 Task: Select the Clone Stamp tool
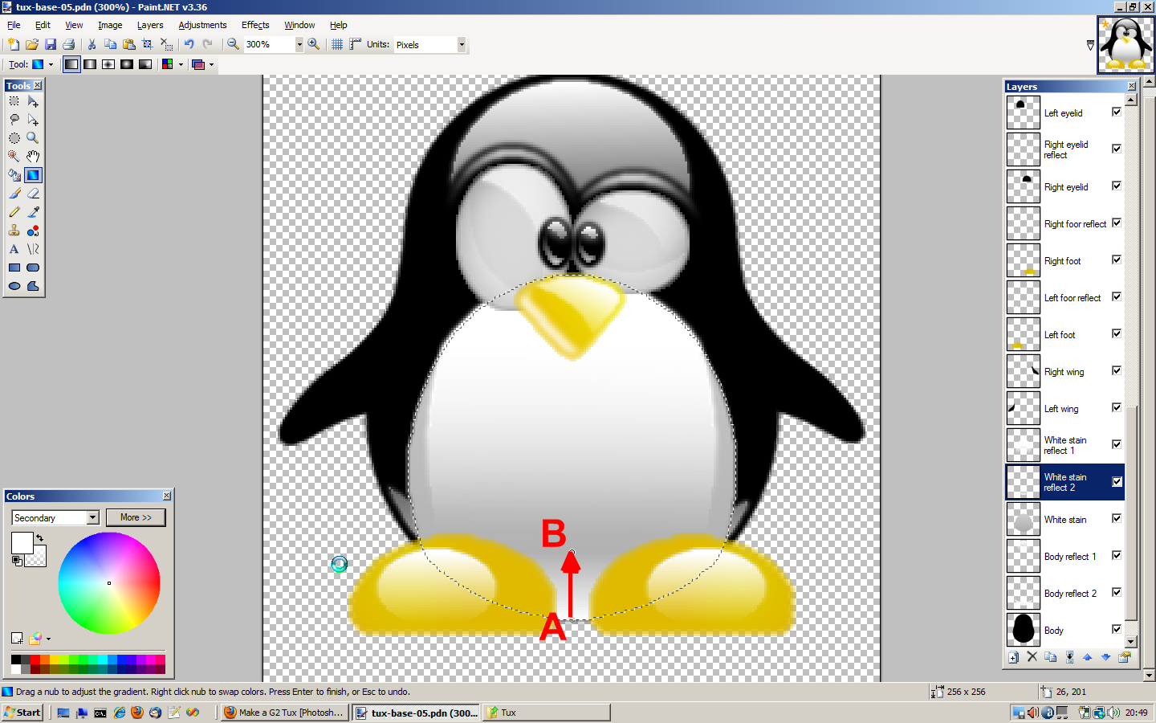(14, 231)
